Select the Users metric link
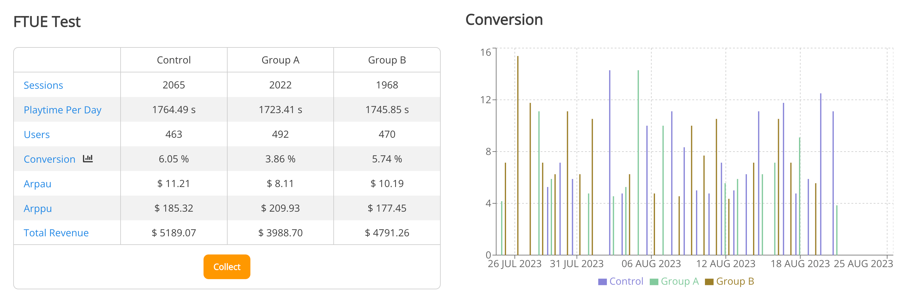The height and width of the screenshot is (305, 906). click(x=37, y=135)
